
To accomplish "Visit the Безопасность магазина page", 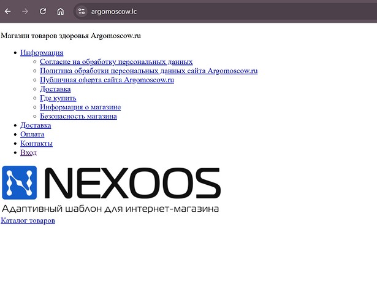I will pos(78,116).
